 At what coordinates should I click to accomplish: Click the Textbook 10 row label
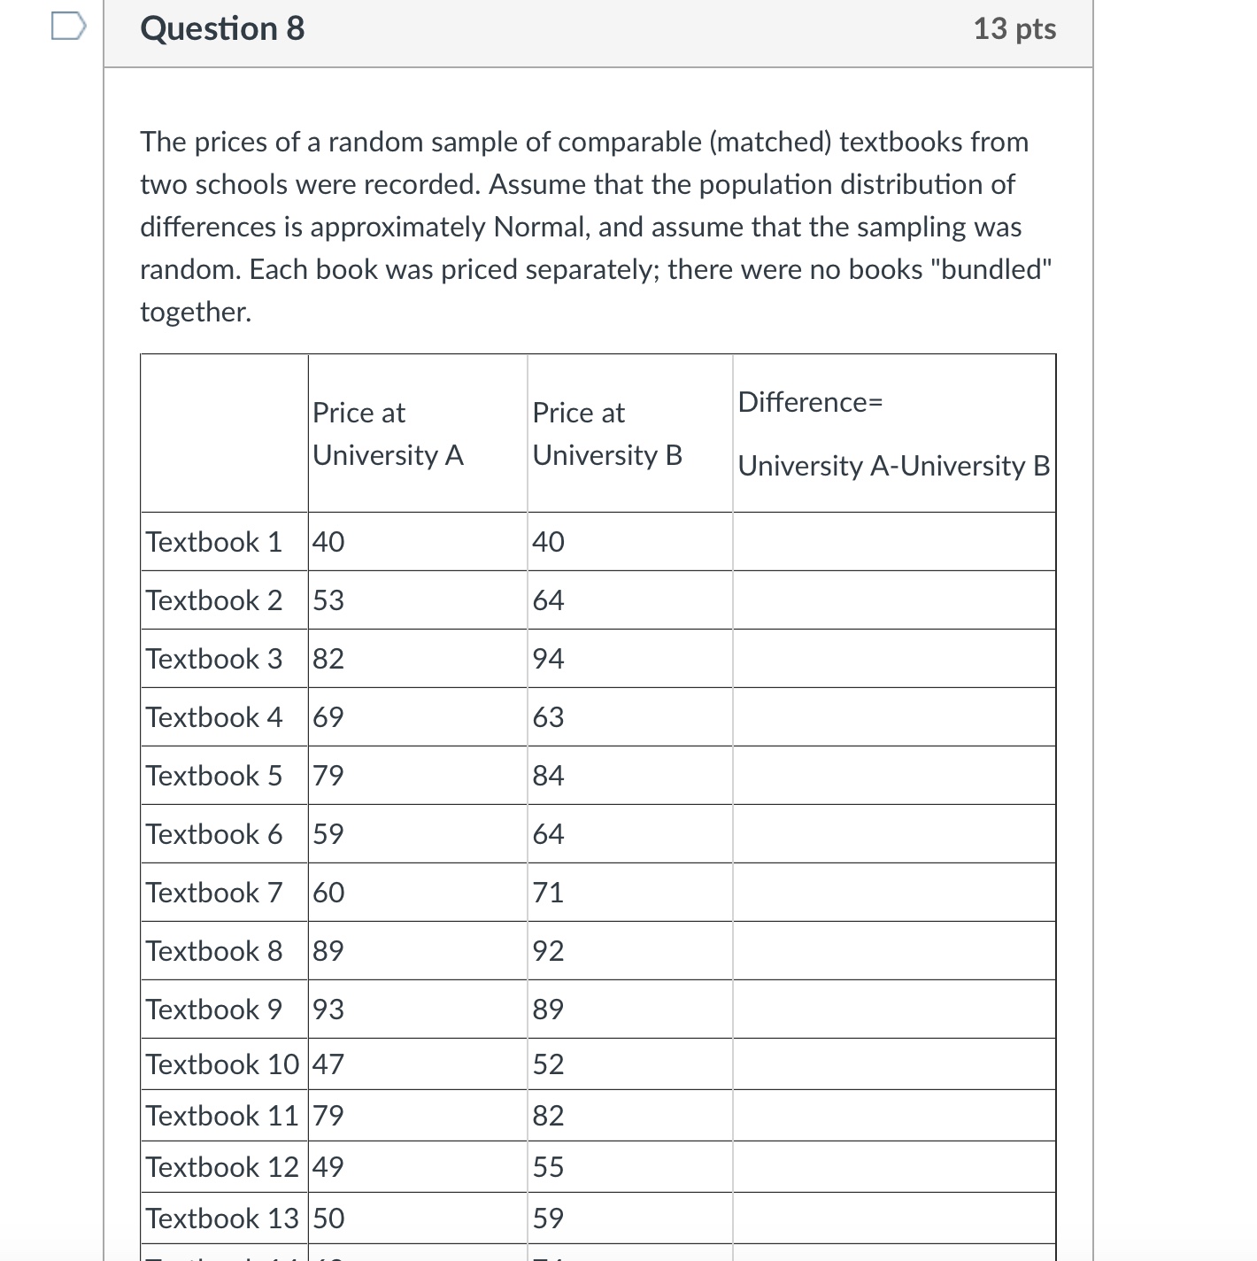coord(221,1064)
